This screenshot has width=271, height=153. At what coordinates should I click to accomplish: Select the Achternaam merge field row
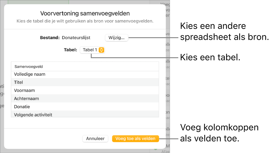(85, 99)
